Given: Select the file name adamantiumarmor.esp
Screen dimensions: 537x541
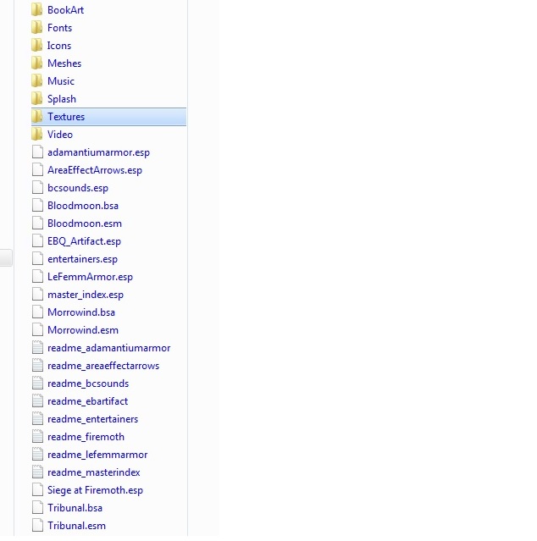Looking at the screenshot, I should (98, 152).
